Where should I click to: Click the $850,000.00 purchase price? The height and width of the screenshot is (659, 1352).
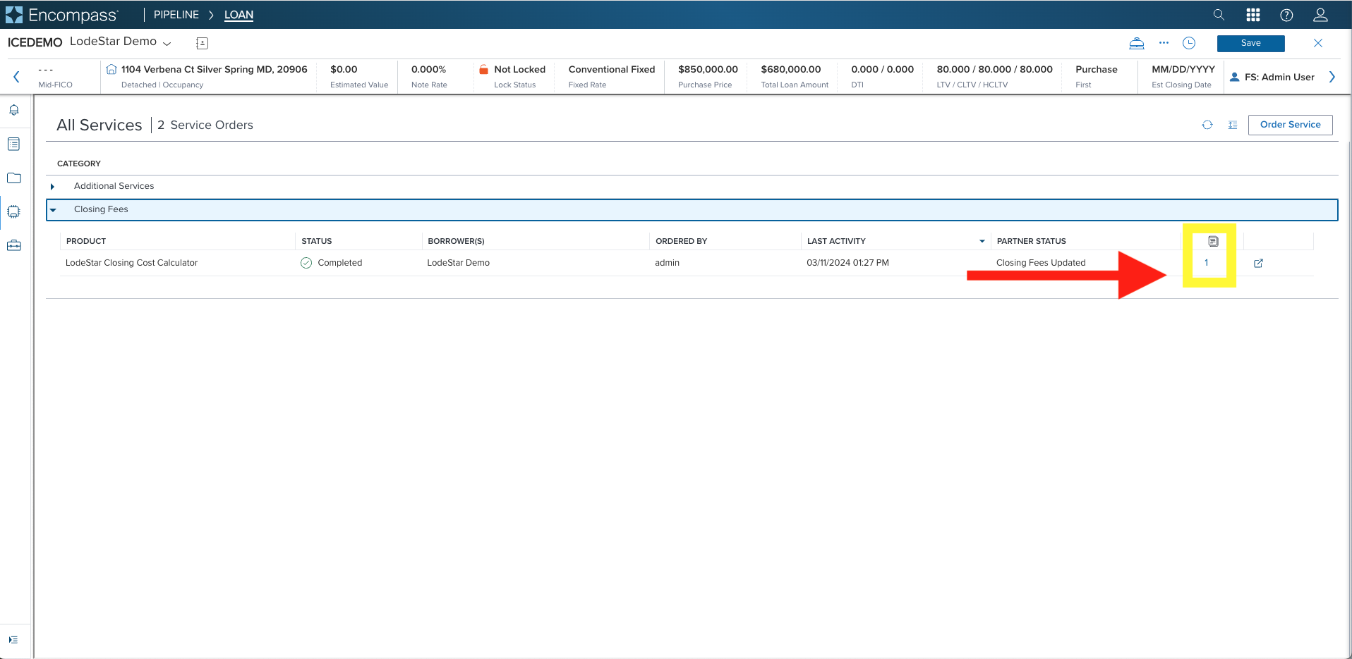tap(708, 69)
